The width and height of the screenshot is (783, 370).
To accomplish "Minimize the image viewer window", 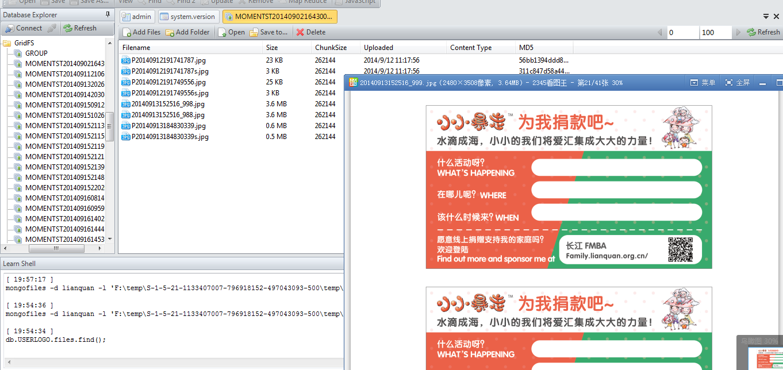I will pyautogui.click(x=763, y=83).
